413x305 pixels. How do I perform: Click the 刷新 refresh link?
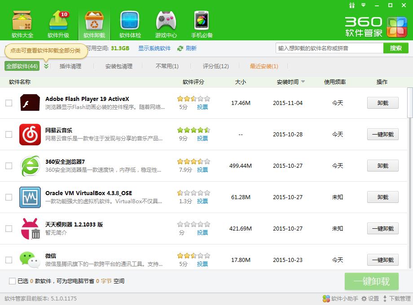191,48
